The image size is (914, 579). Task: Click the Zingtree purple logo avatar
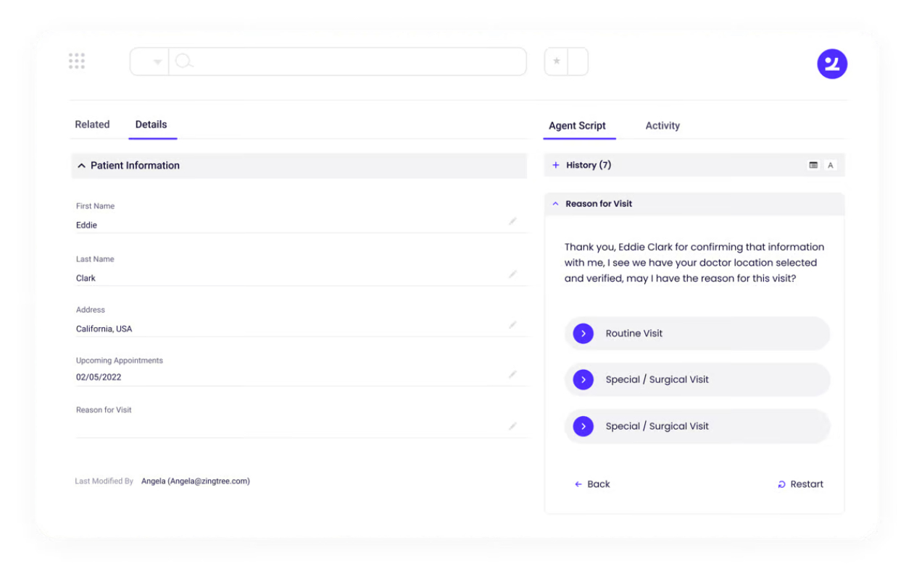coord(832,64)
